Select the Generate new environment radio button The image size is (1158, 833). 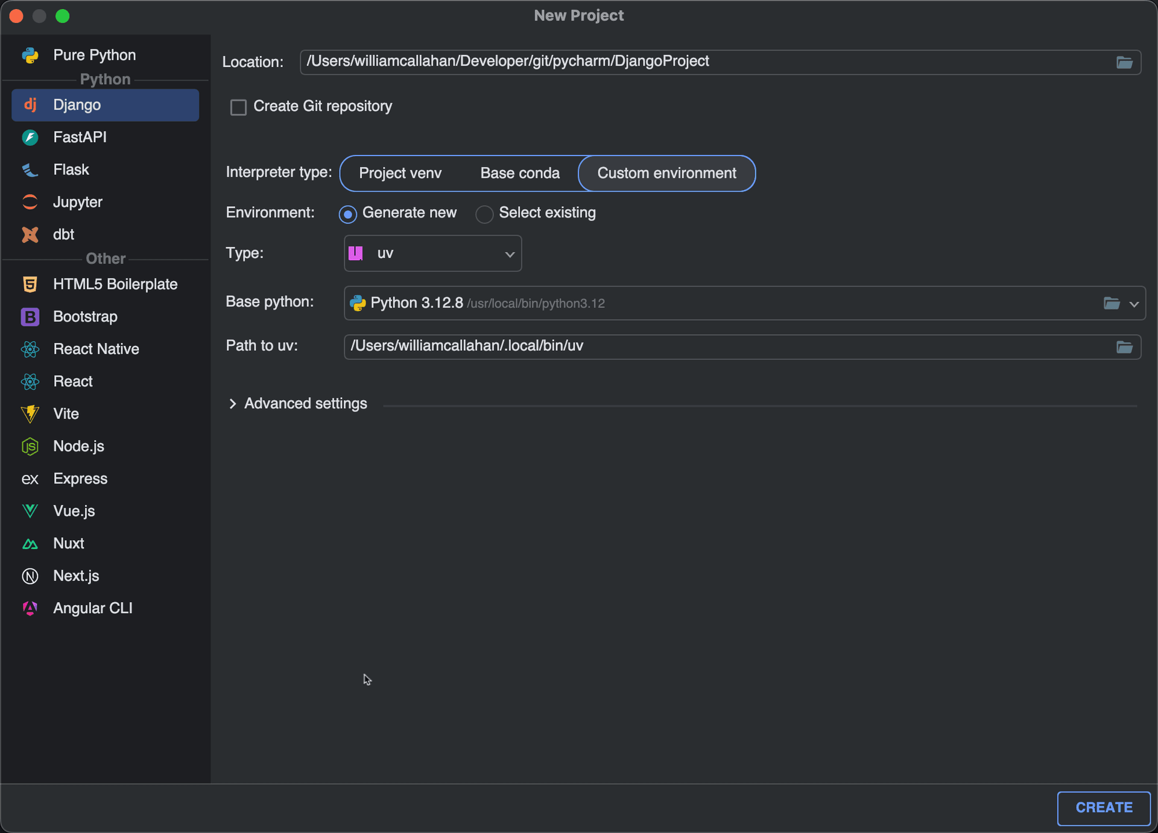[347, 214]
